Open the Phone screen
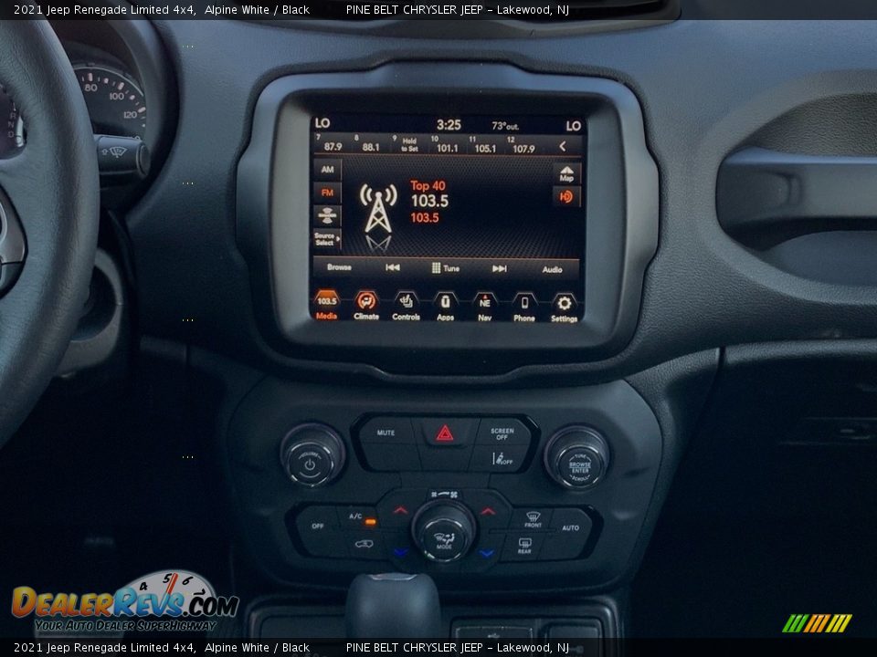Screen dimensions: 877x657 [x=524, y=308]
